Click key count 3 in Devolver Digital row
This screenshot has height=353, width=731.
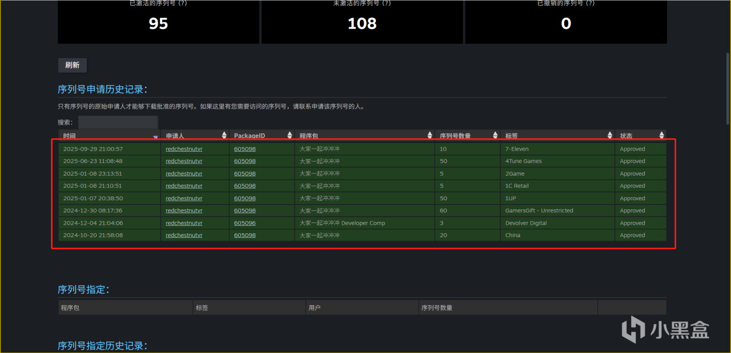tap(441, 223)
